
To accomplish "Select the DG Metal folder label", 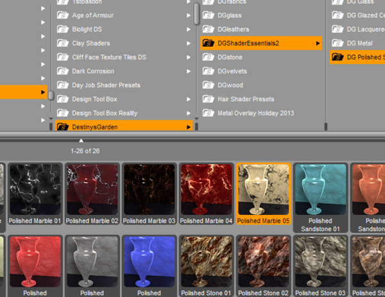I will coord(359,43).
